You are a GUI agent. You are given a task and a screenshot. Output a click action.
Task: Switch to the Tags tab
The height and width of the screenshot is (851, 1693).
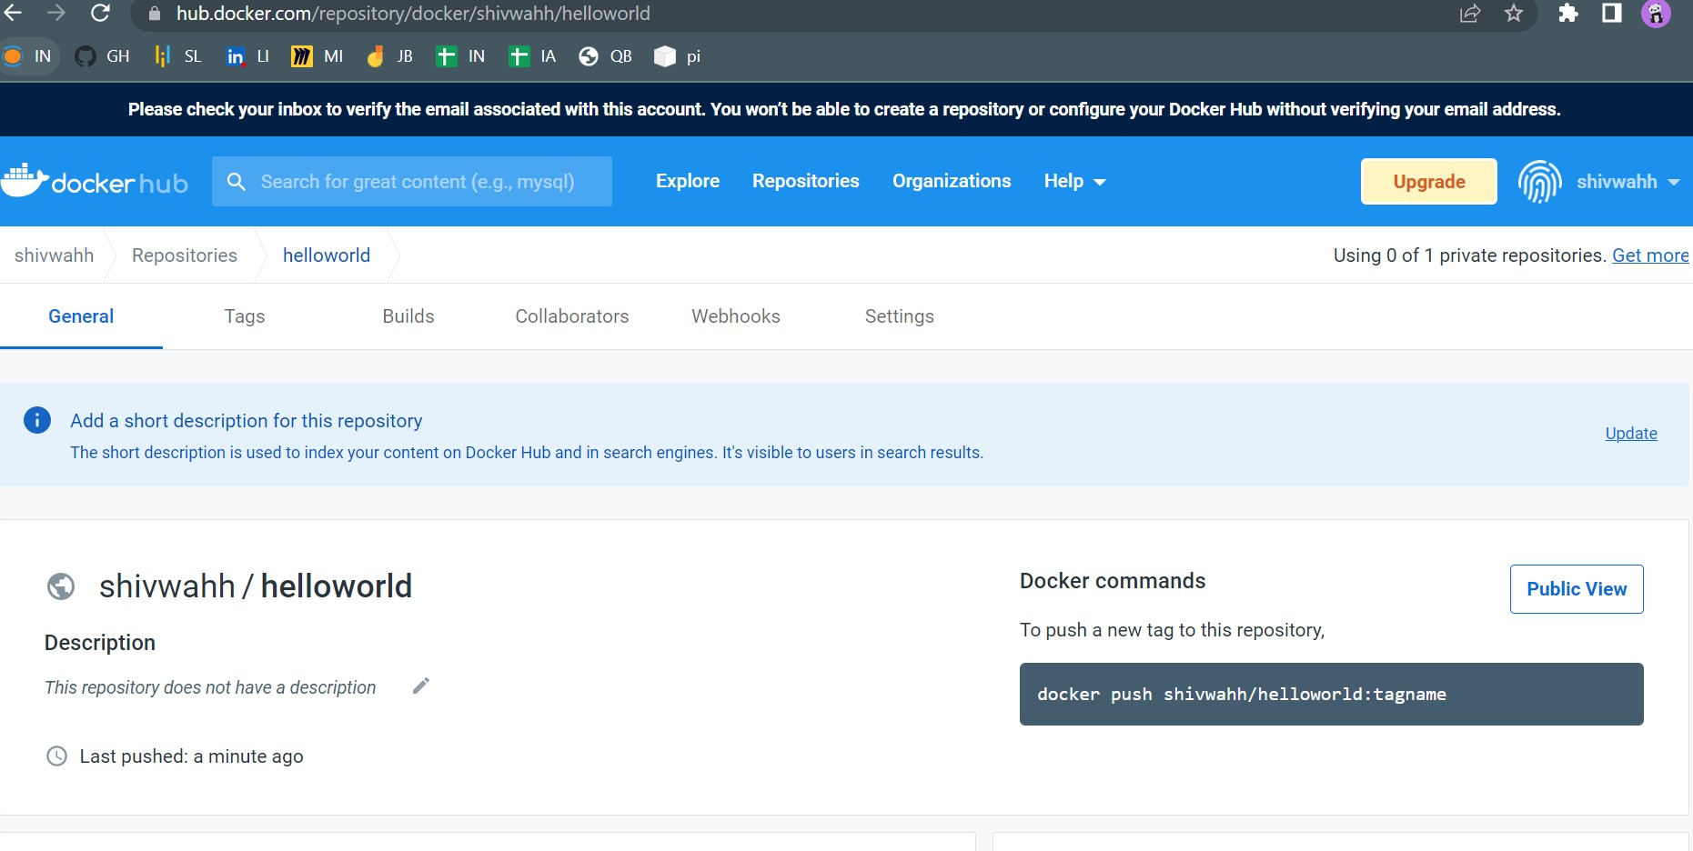(245, 316)
